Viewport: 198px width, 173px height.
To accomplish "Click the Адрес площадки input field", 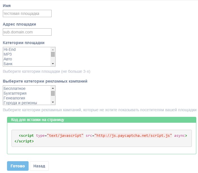I will tap(27, 32).
